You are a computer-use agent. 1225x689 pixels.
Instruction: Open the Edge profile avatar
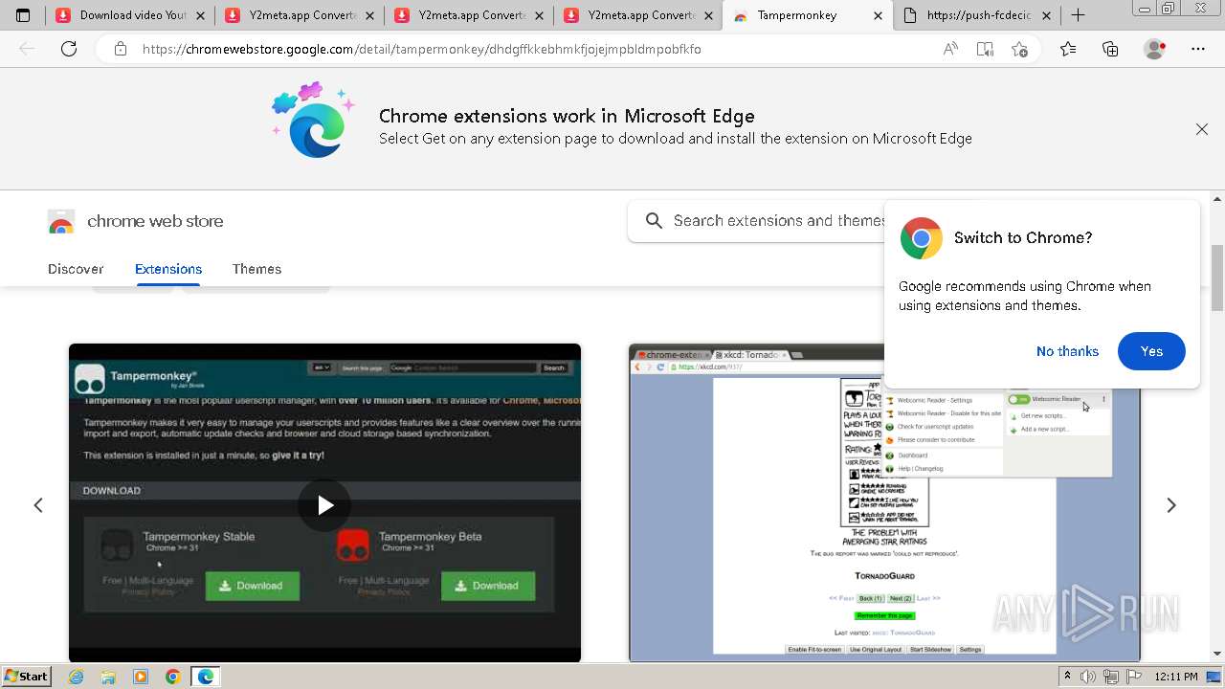click(1155, 49)
